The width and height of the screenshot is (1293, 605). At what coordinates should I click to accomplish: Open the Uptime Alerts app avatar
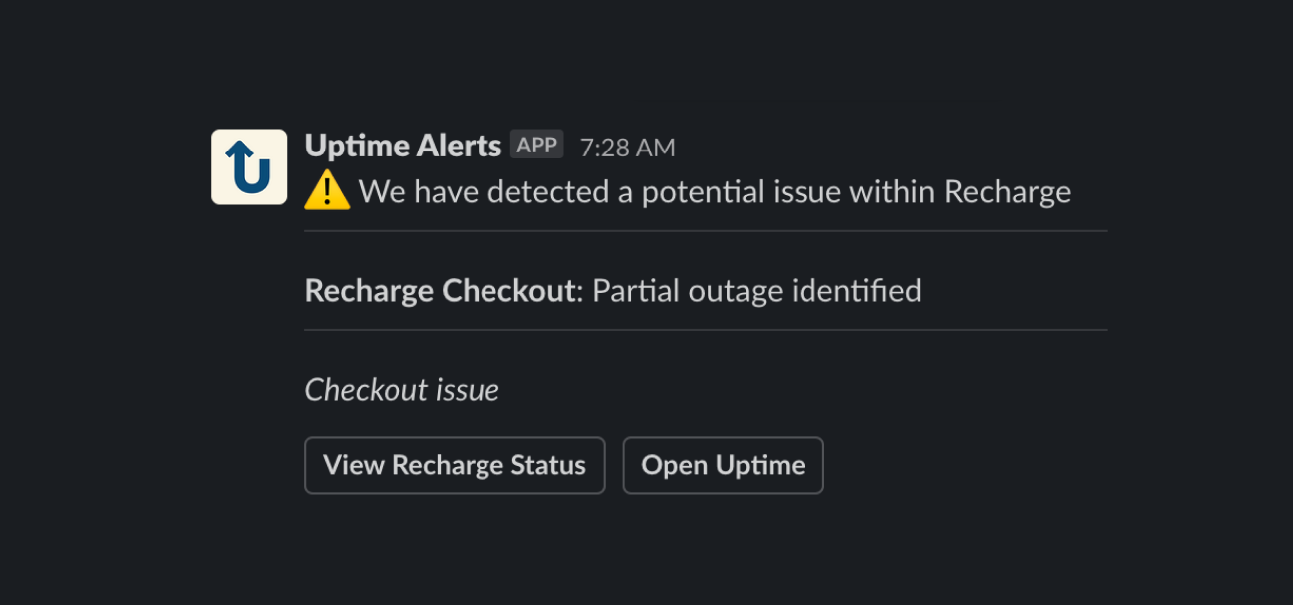tap(249, 166)
